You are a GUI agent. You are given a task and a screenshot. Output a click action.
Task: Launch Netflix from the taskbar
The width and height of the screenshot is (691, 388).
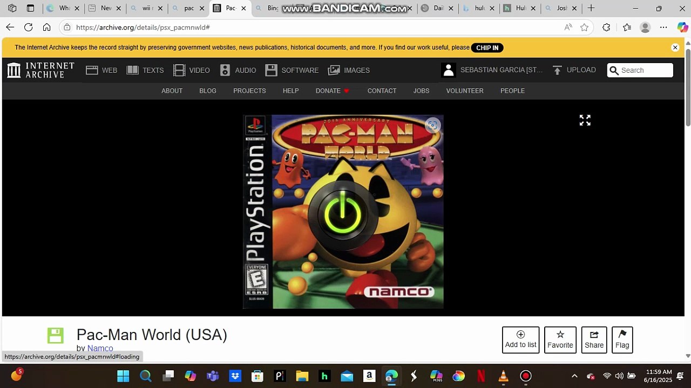[481, 376]
